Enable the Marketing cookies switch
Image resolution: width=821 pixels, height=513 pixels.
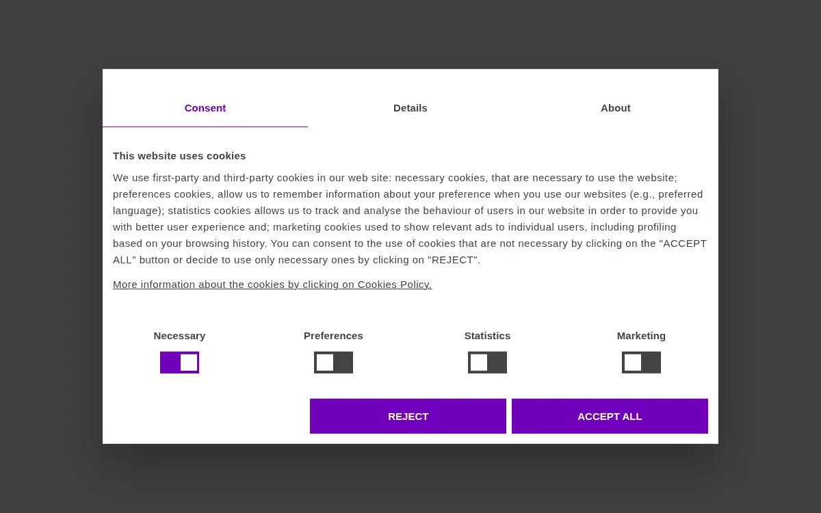click(641, 363)
